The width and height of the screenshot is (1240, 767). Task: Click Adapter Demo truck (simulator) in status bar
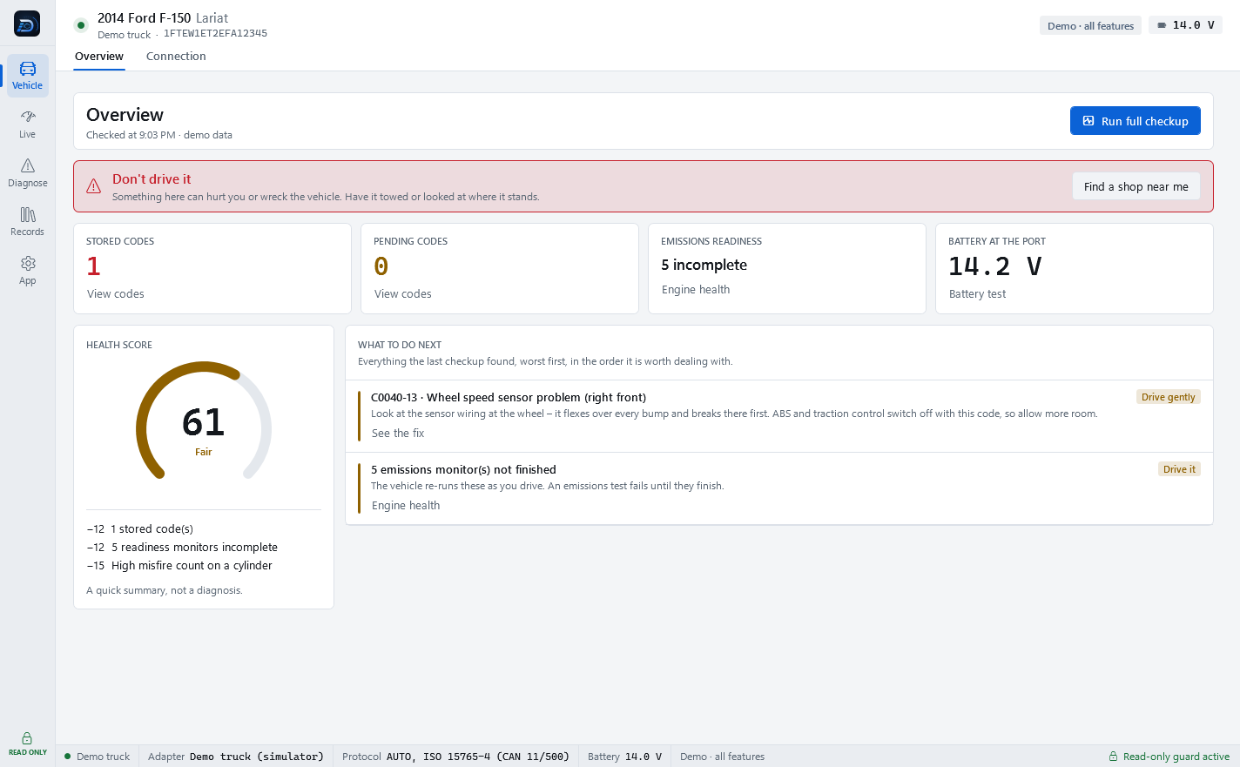point(236,757)
